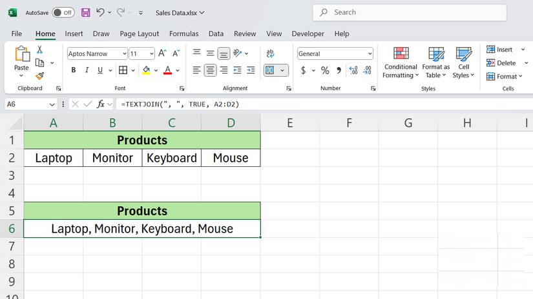This screenshot has height=299, width=533.
Task: Switch to the Insert tab
Action: pos(74,34)
